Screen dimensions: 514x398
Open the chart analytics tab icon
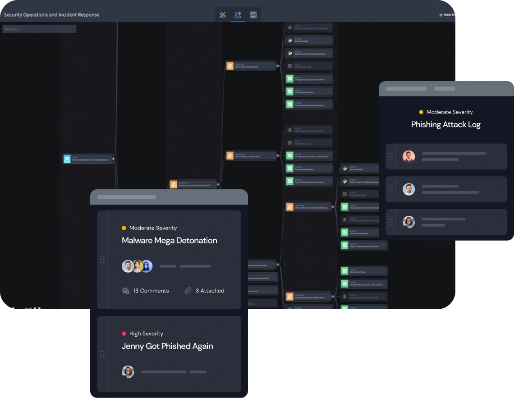pyautogui.click(x=253, y=15)
